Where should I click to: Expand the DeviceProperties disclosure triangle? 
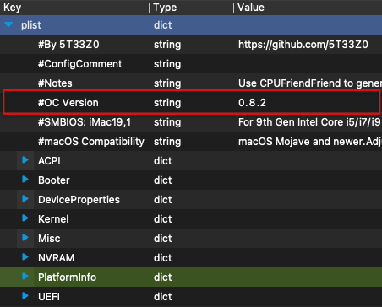[25, 199]
